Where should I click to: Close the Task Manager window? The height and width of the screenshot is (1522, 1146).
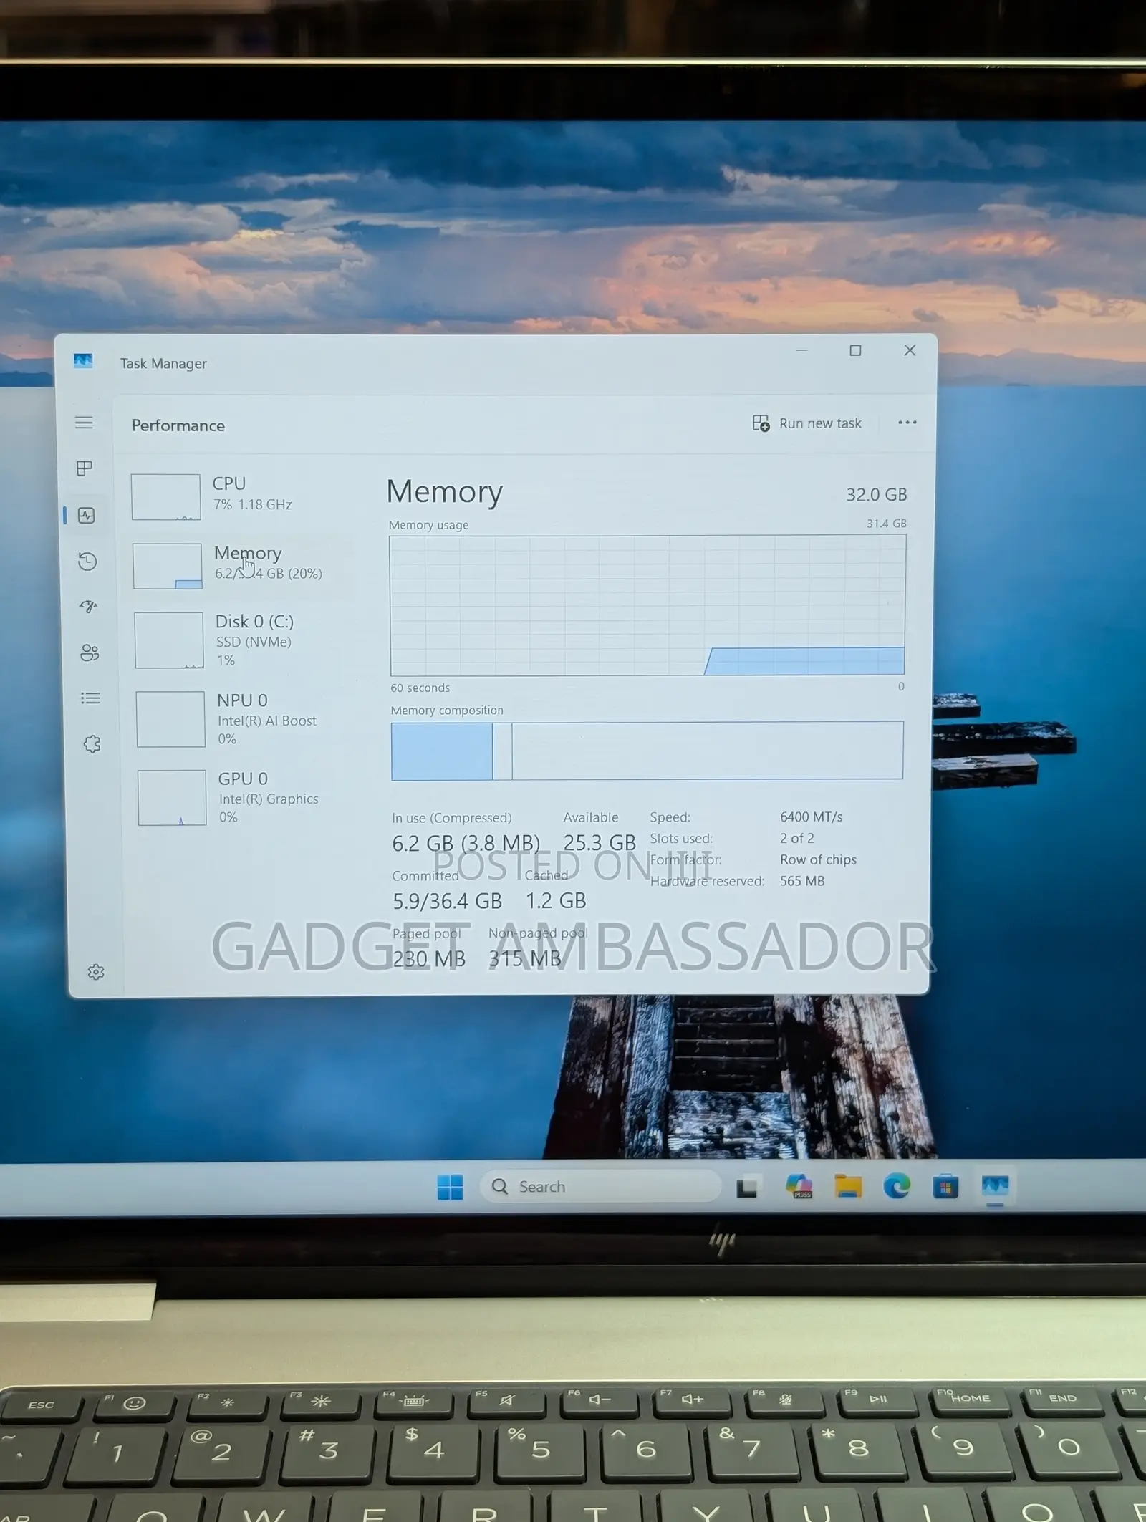(910, 350)
